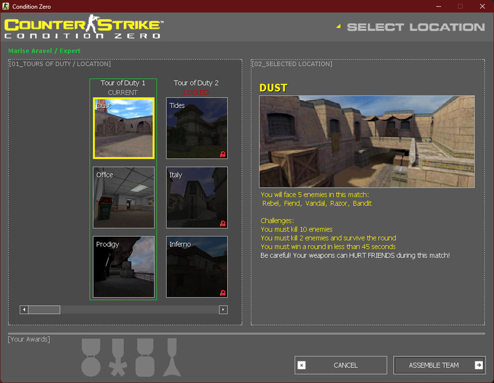Select the Office map thumbnail

(x=124, y=197)
